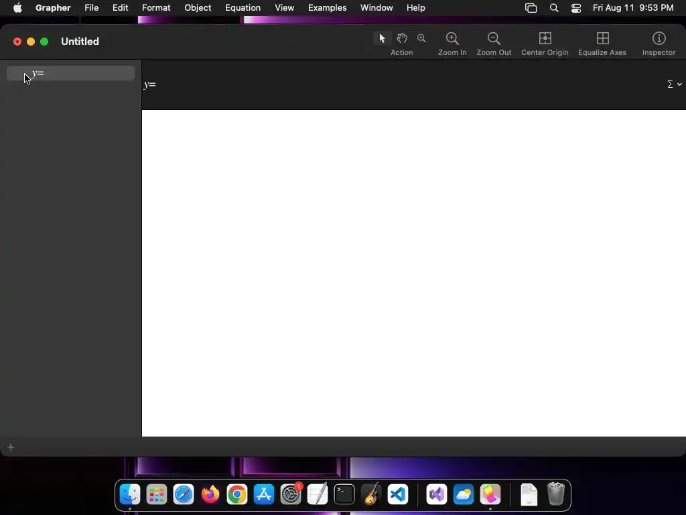Open Control Center in menu bar
The height and width of the screenshot is (515, 686).
[576, 8]
